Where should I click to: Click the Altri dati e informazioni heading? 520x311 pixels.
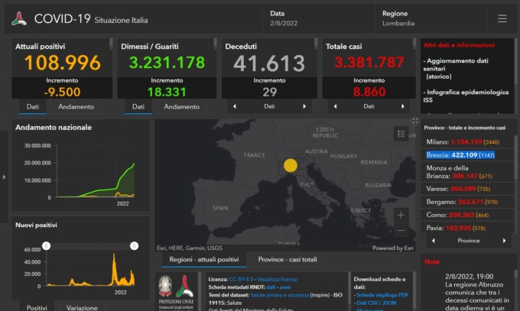pos(459,45)
